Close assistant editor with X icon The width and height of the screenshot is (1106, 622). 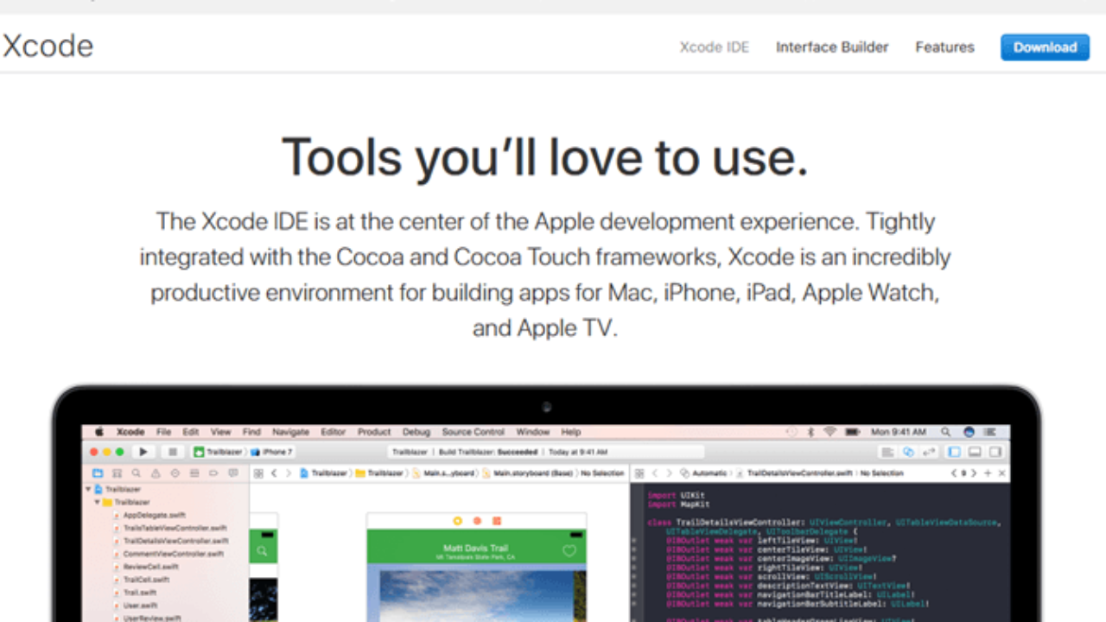(1001, 473)
